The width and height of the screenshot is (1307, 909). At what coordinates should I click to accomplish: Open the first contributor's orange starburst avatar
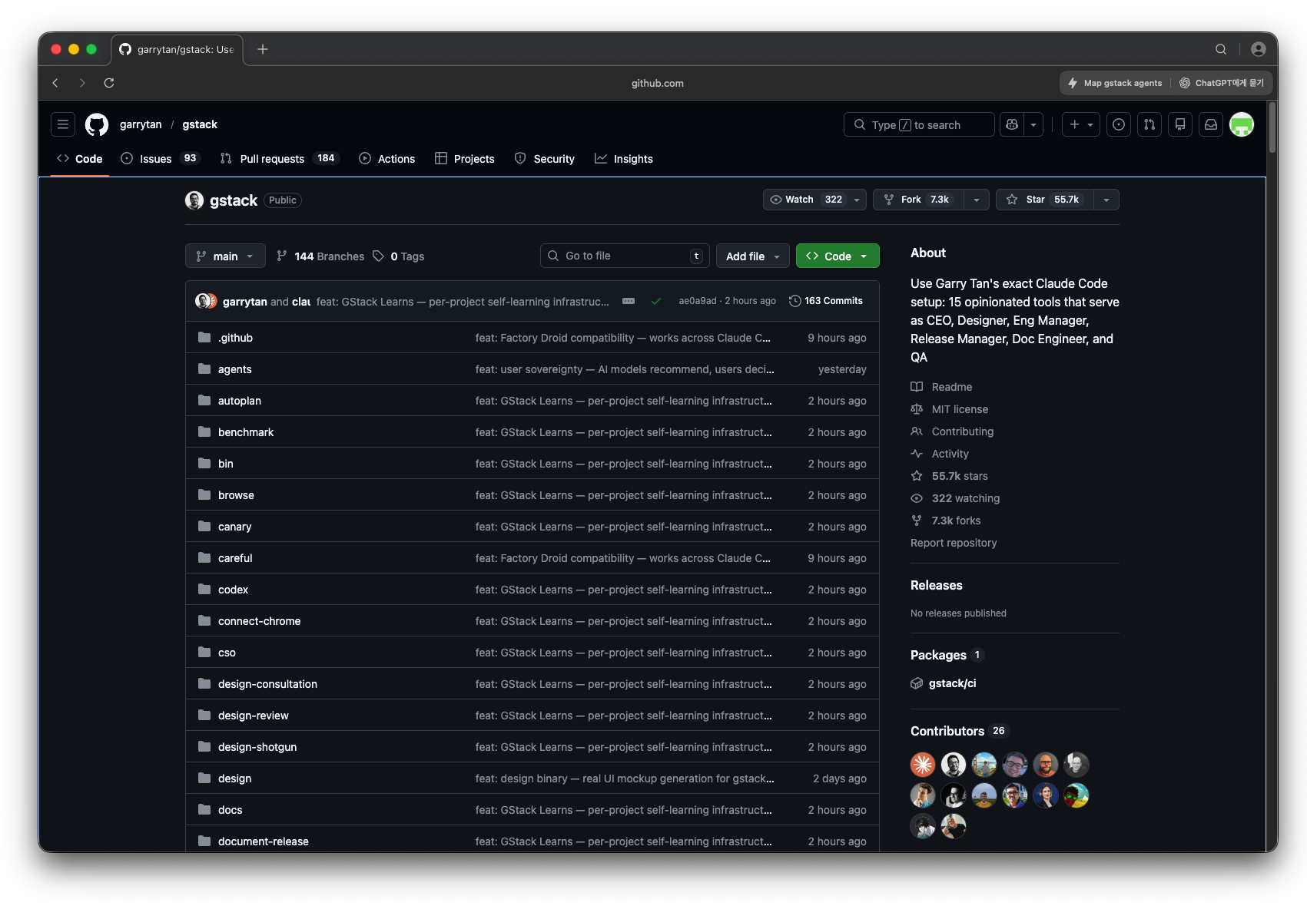pyautogui.click(x=923, y=765)
